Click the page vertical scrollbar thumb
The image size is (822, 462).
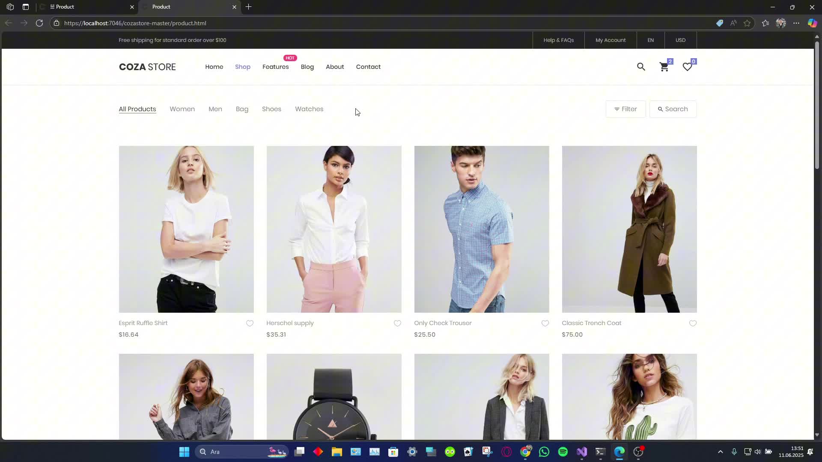[x=817, y=105]
